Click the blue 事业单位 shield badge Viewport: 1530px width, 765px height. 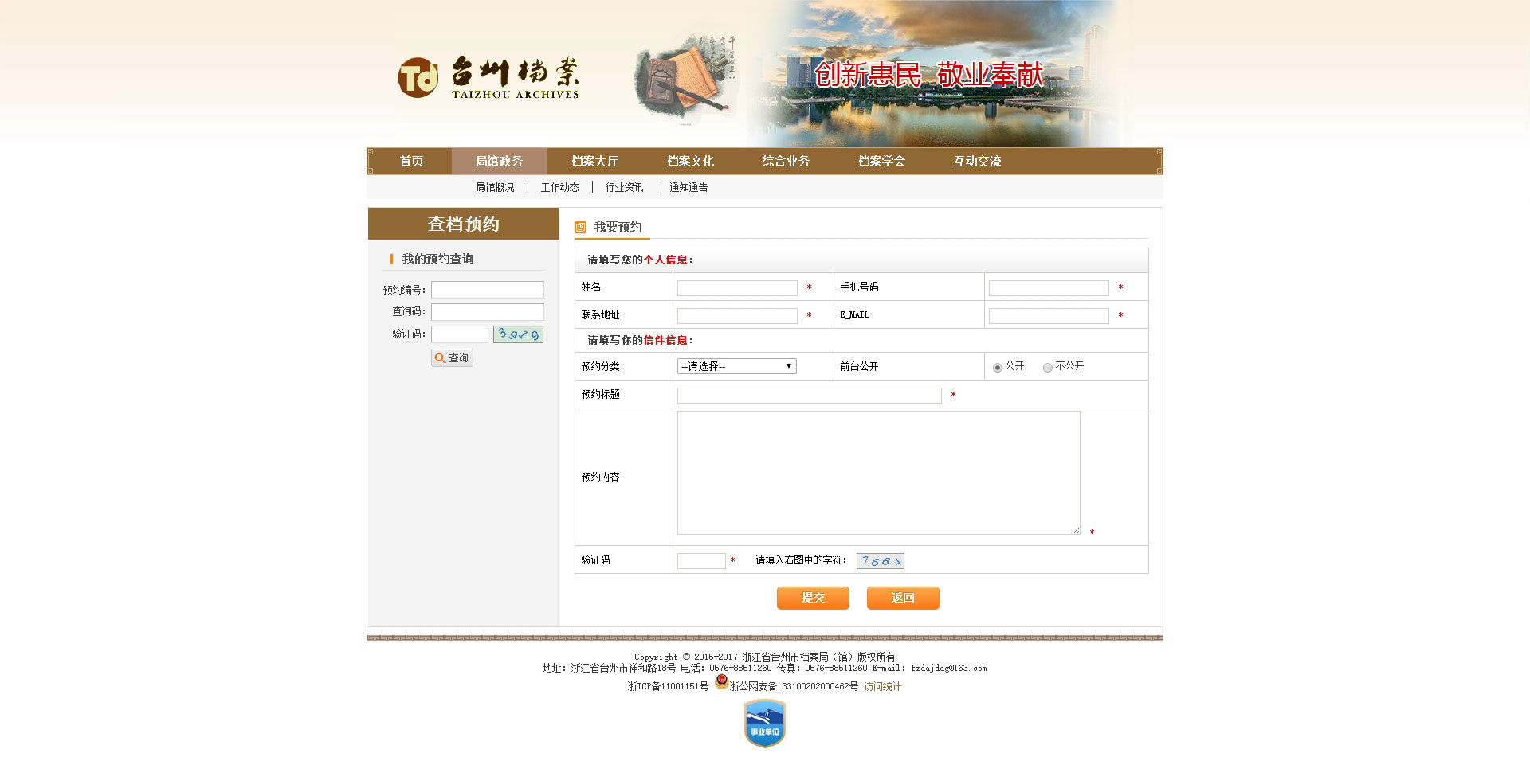pyautogui.click(x=764, y=724)
